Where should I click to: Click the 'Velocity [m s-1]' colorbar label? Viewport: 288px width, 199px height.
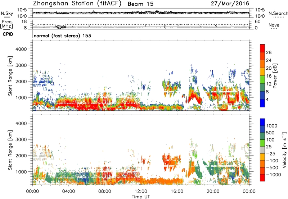[x=284, y=150]
